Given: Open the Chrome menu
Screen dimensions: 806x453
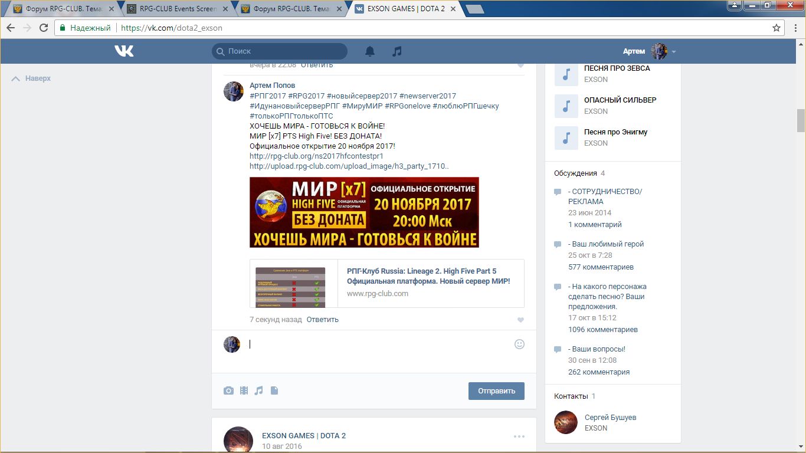Looking at the screenshot, I should coord(795,28).
